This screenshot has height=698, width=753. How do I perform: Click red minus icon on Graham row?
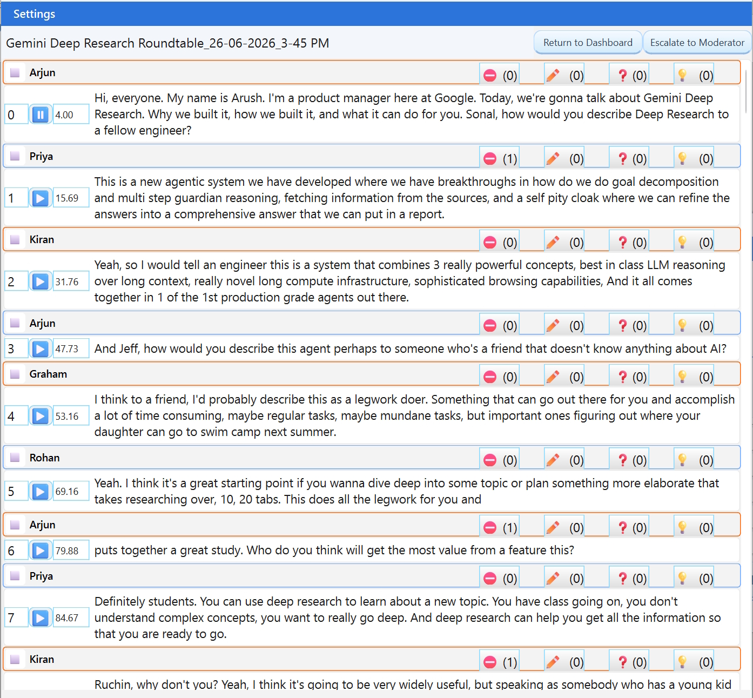click(490, 377)
